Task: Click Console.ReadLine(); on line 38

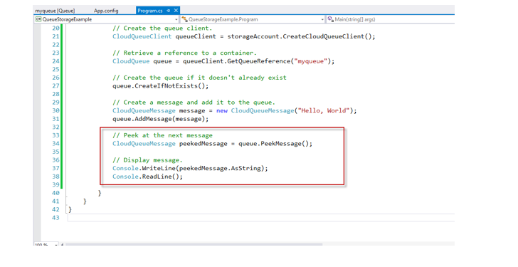Action: point(147,177)
